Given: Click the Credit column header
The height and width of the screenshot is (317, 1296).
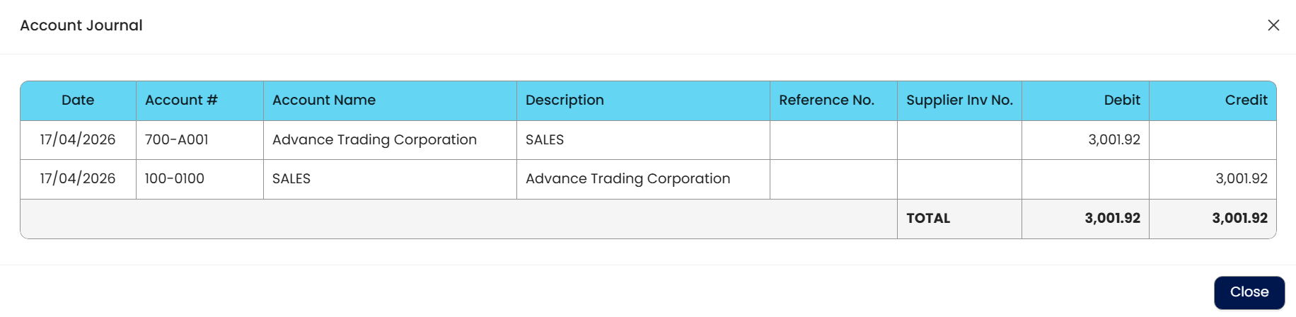Looking at the screenshot, I should tap(1246, 100).
